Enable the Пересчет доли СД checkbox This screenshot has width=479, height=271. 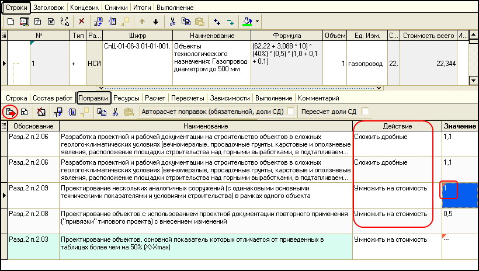[366, 111]
